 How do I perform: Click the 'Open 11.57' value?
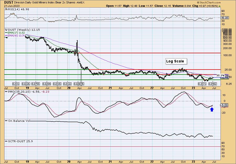click(113, 6)
